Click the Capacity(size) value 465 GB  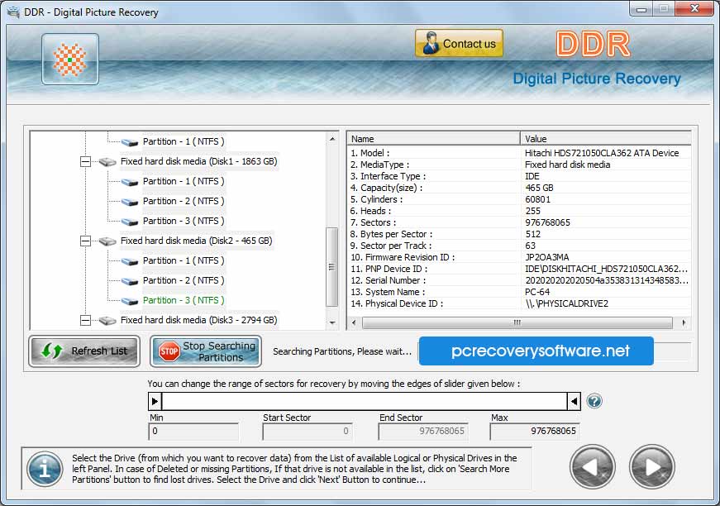tap(539, 188)
